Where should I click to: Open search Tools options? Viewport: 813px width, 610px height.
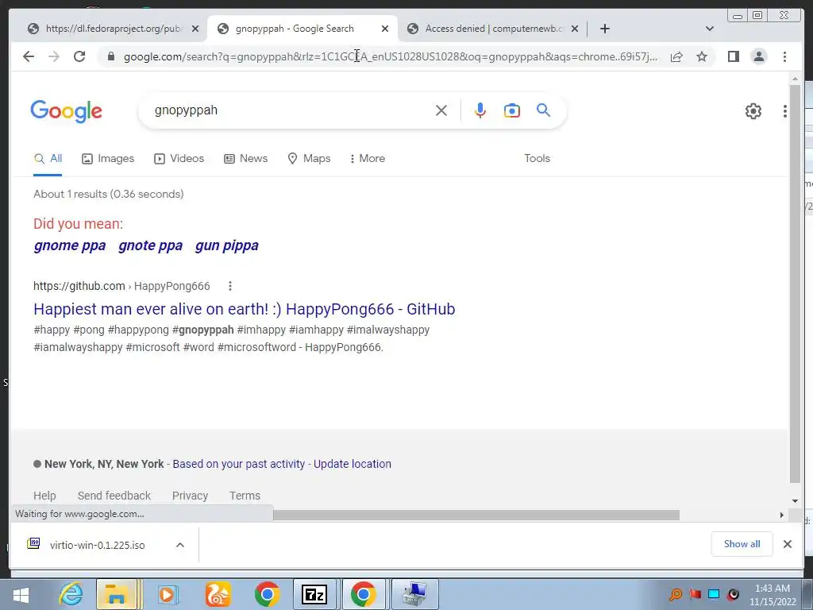pos(537,159)
